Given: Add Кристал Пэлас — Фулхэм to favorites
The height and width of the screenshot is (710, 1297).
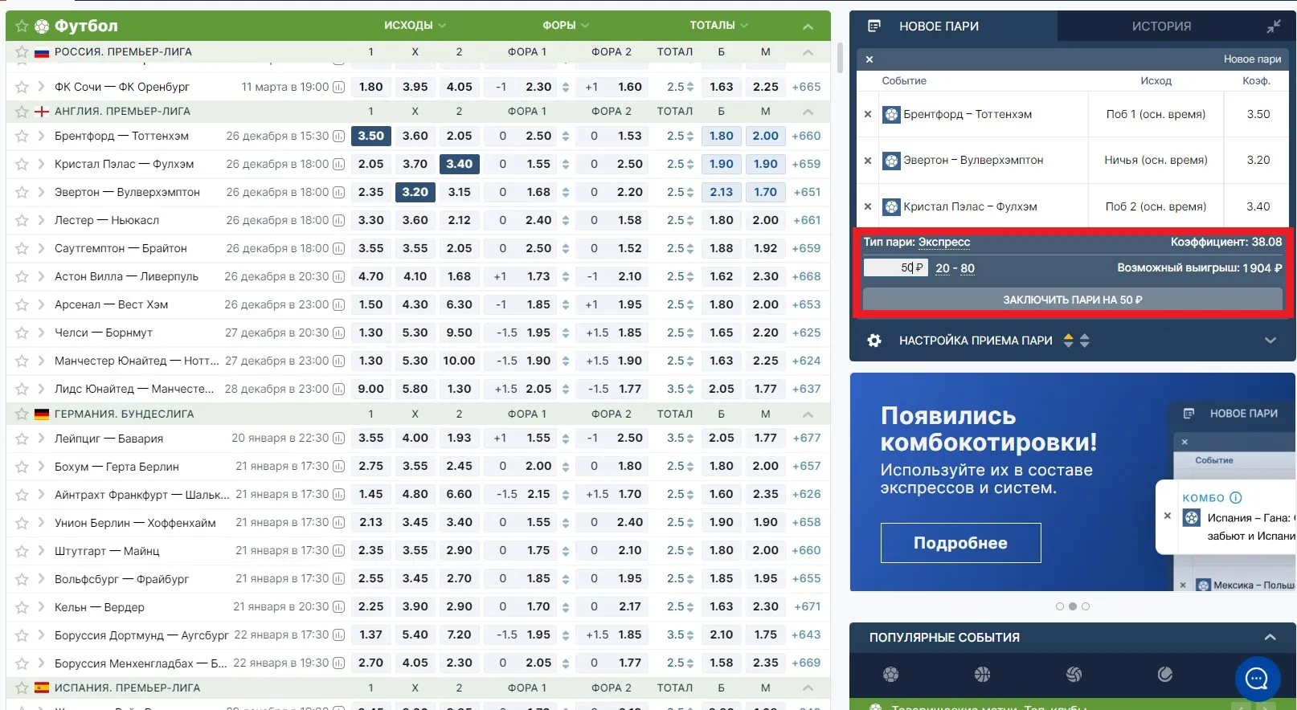Looking at the screenshot, I should click(x=22, y=165).
